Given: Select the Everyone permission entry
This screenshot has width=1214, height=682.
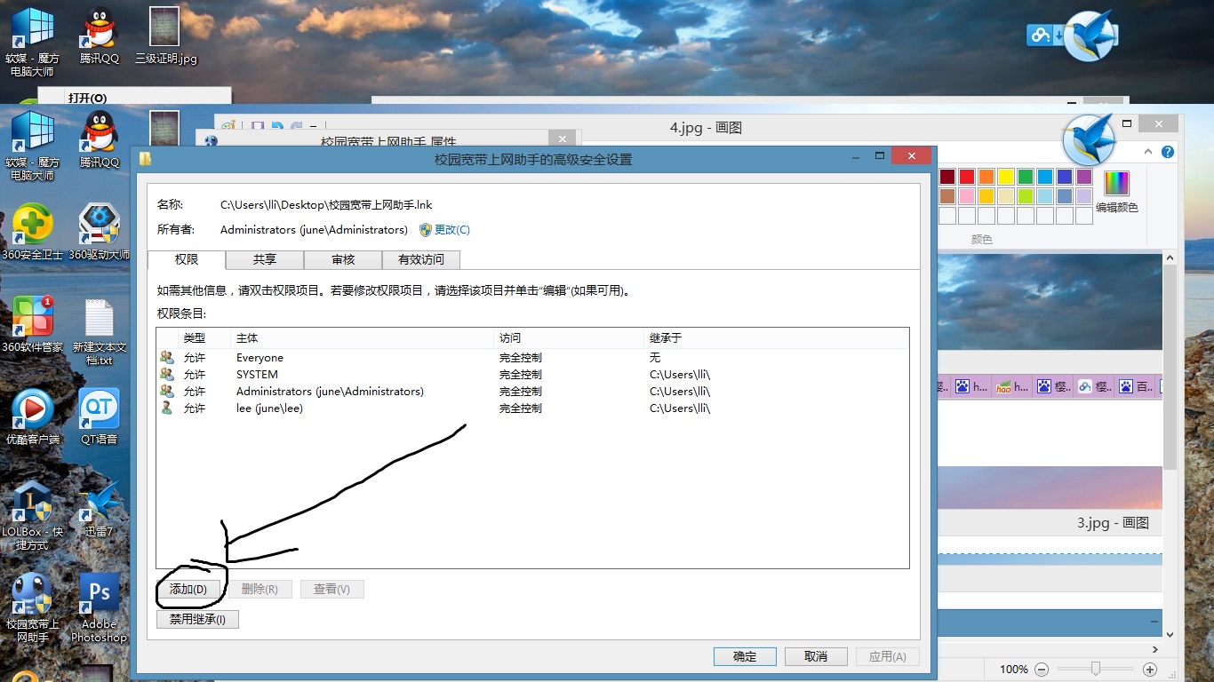Looking at the screenshot, I should 532,357.
